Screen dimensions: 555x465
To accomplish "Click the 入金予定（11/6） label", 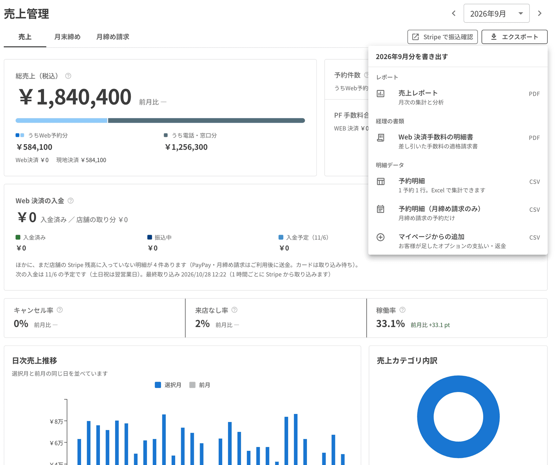I will (x=307, y=238).
